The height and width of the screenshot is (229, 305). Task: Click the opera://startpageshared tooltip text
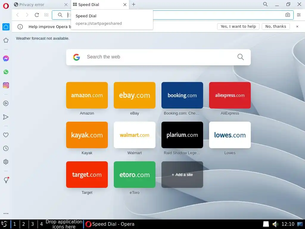[x=99, y=23]
